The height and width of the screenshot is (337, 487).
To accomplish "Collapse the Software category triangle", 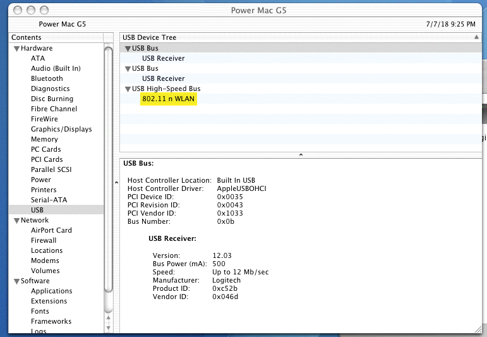I will 17,281.
